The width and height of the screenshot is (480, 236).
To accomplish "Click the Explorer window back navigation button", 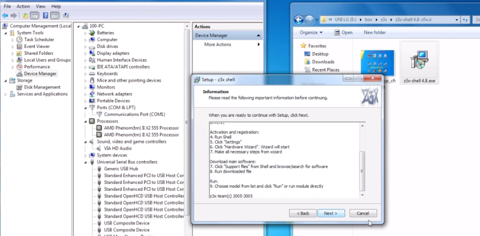I will tap(298, 19).
